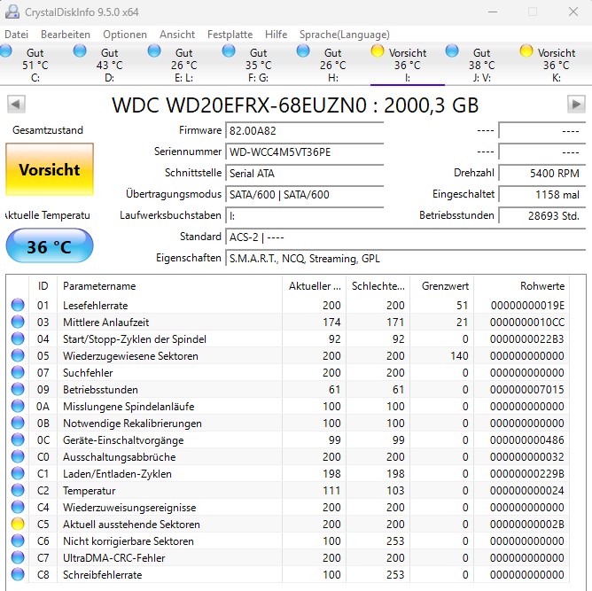Click the Standard field ACS-2
592x591 pixels.
406,237
